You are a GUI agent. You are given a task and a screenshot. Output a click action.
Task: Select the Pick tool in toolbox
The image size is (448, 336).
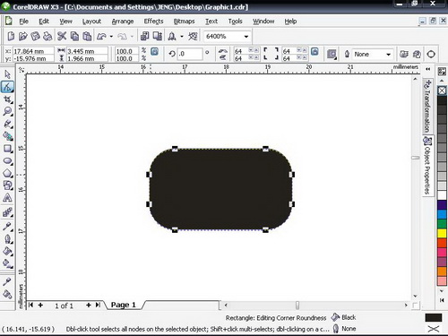pyautogui.click(x=7, y=74)
